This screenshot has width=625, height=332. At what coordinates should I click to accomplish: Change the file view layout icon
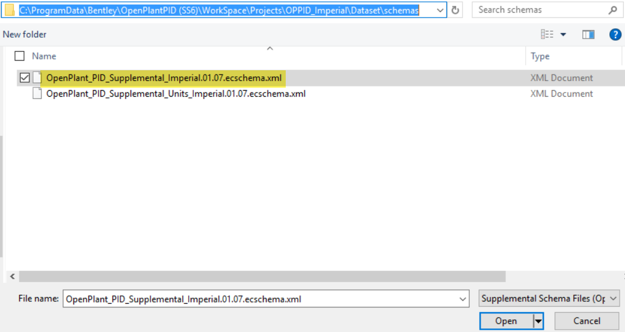click(547, 35)
